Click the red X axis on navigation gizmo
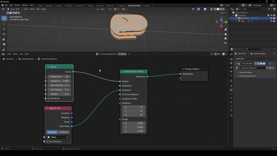Screen dimensions: 277x156 (x=221, y=26)
